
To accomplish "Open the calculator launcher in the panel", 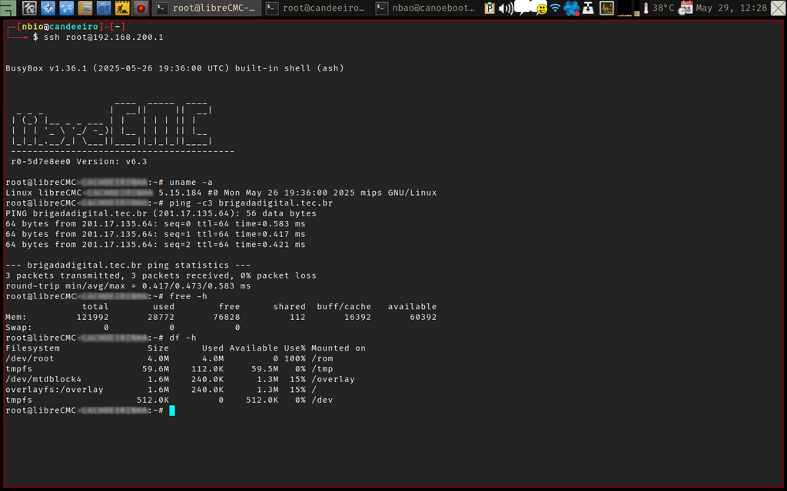I will pos(85,8).
